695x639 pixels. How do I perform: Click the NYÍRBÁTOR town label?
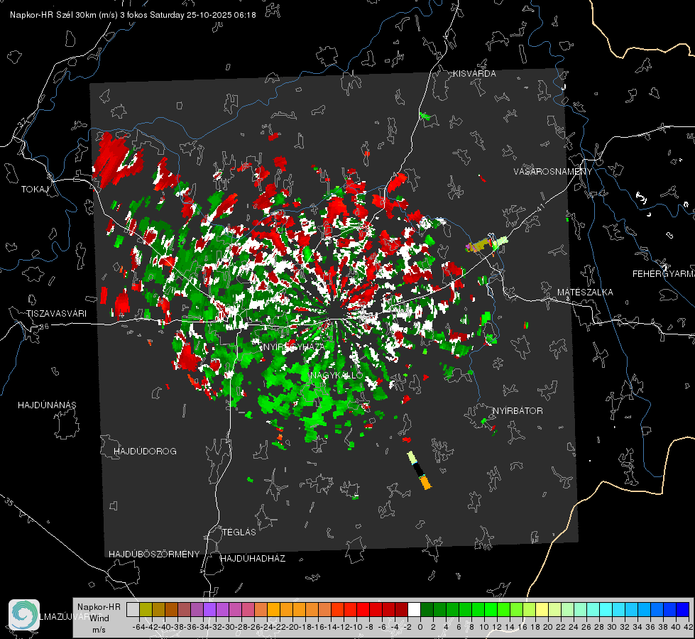(x=518, y=411)
